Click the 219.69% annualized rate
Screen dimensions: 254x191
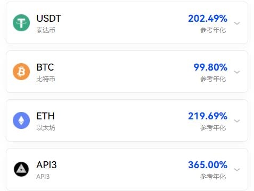coord(208,116)
